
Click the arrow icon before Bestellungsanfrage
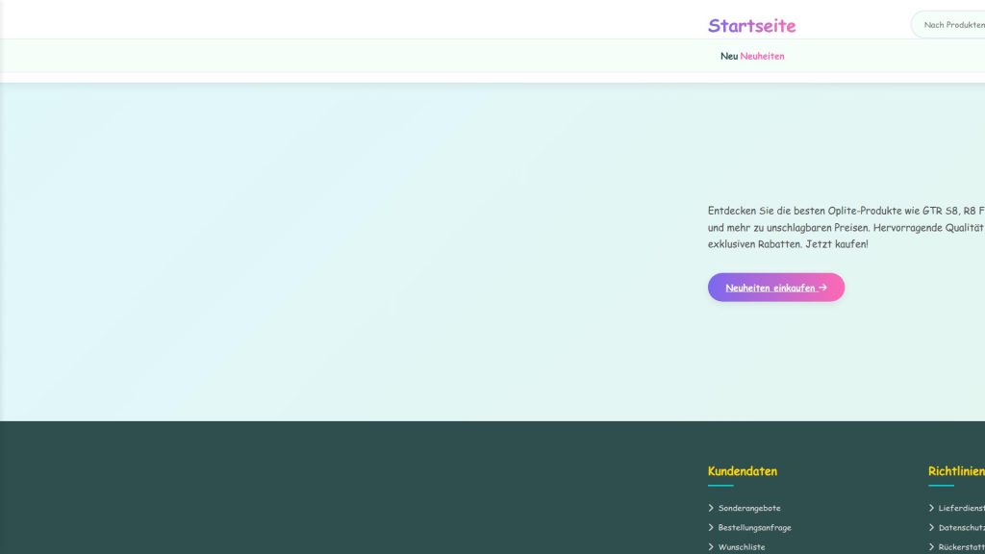712,527
